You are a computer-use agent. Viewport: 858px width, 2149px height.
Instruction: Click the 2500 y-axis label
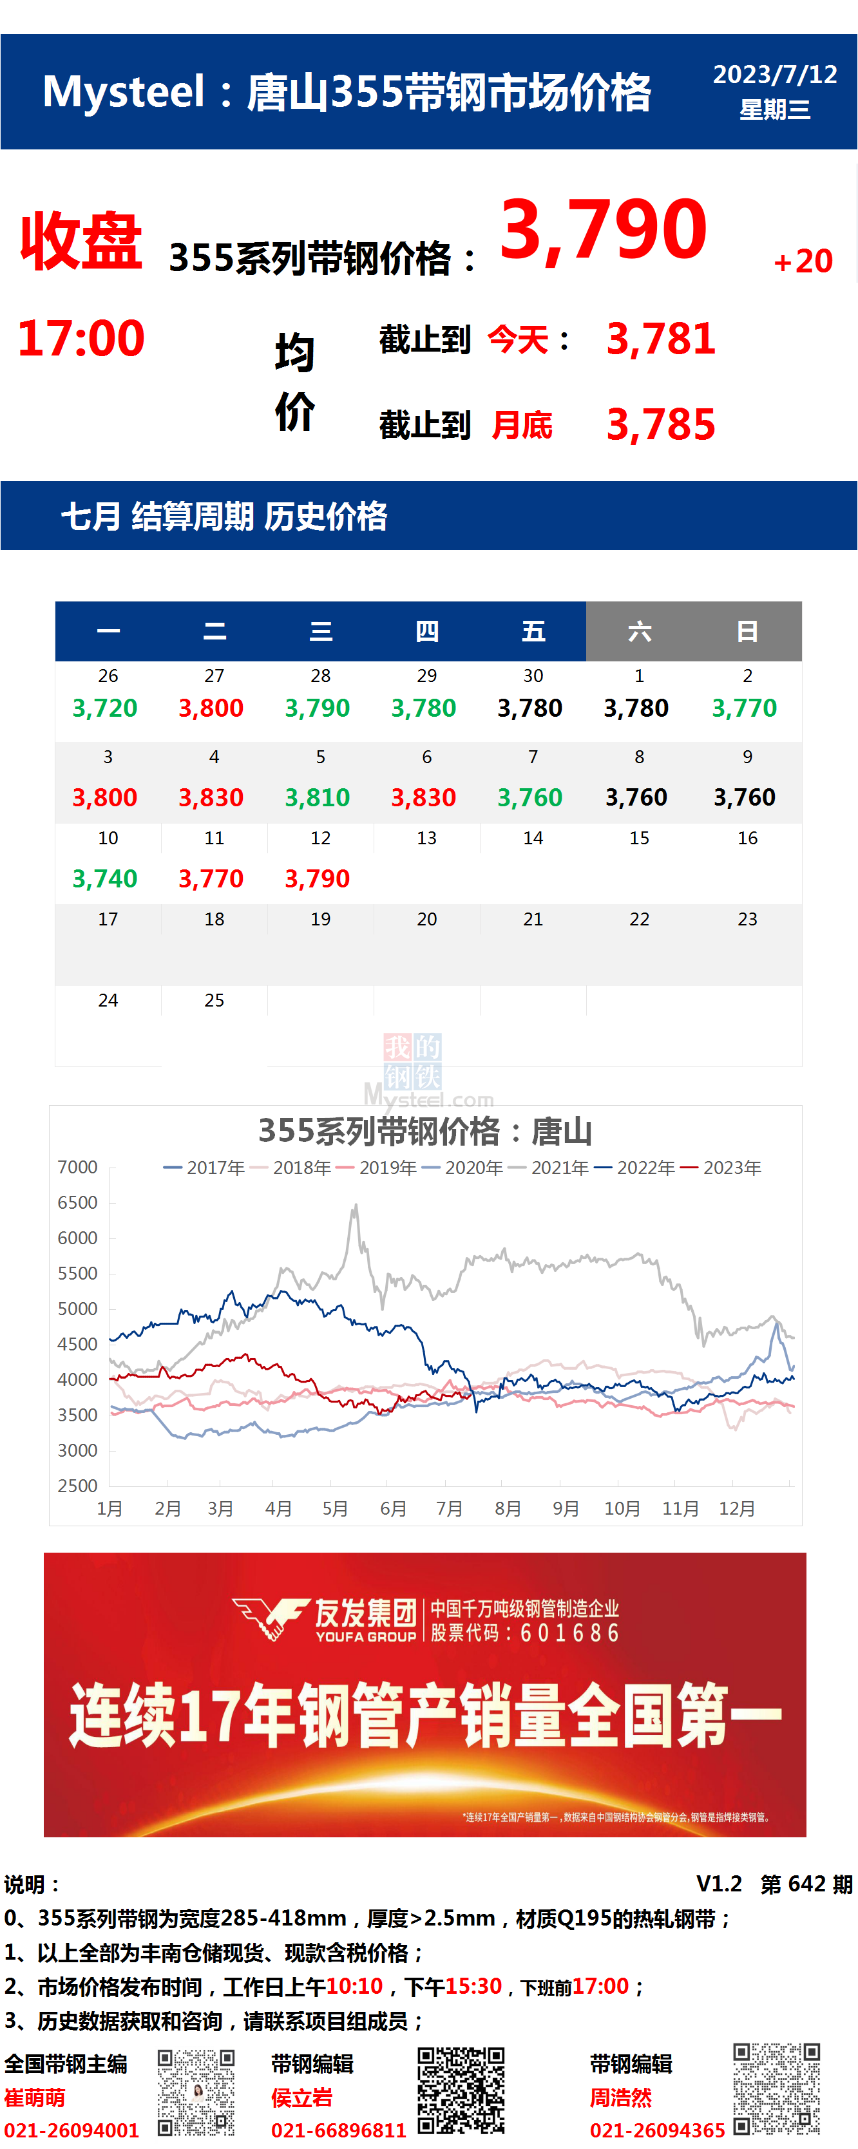[78, 1486]
